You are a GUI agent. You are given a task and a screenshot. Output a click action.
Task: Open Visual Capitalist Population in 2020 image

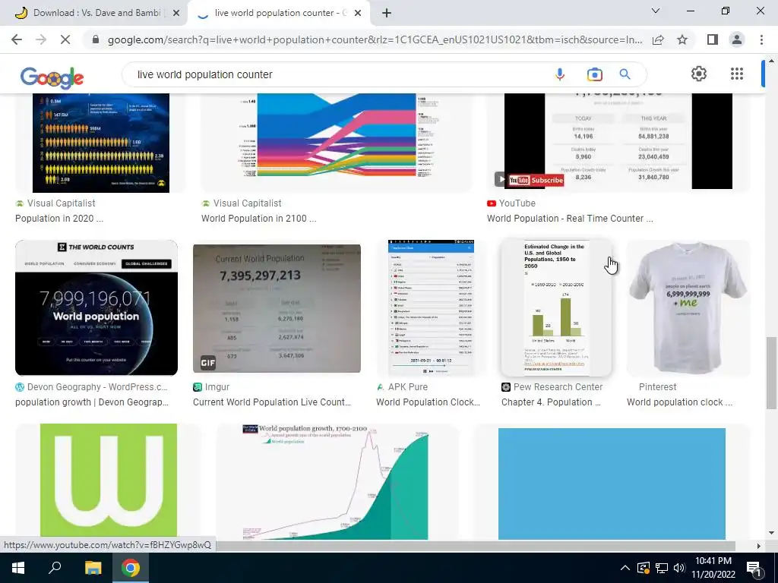click(x=101, y=143)
